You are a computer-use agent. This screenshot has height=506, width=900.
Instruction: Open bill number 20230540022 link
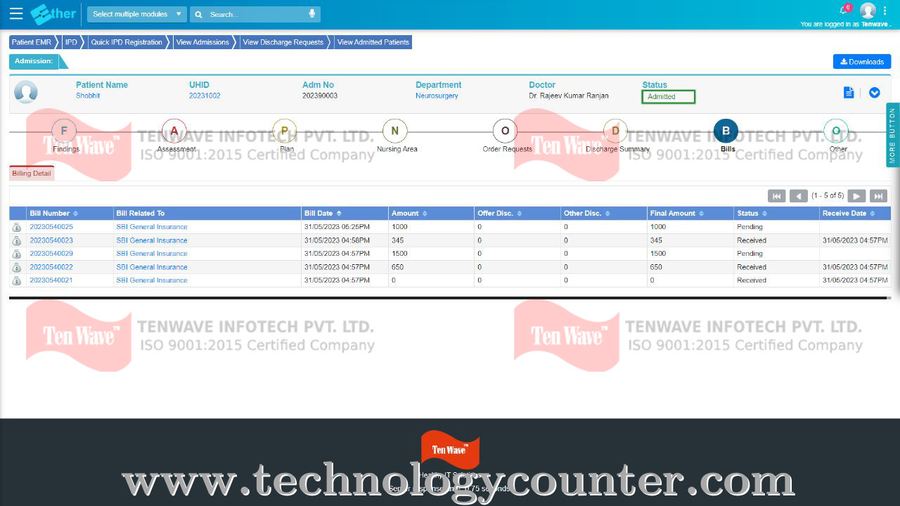coord(51,267)
